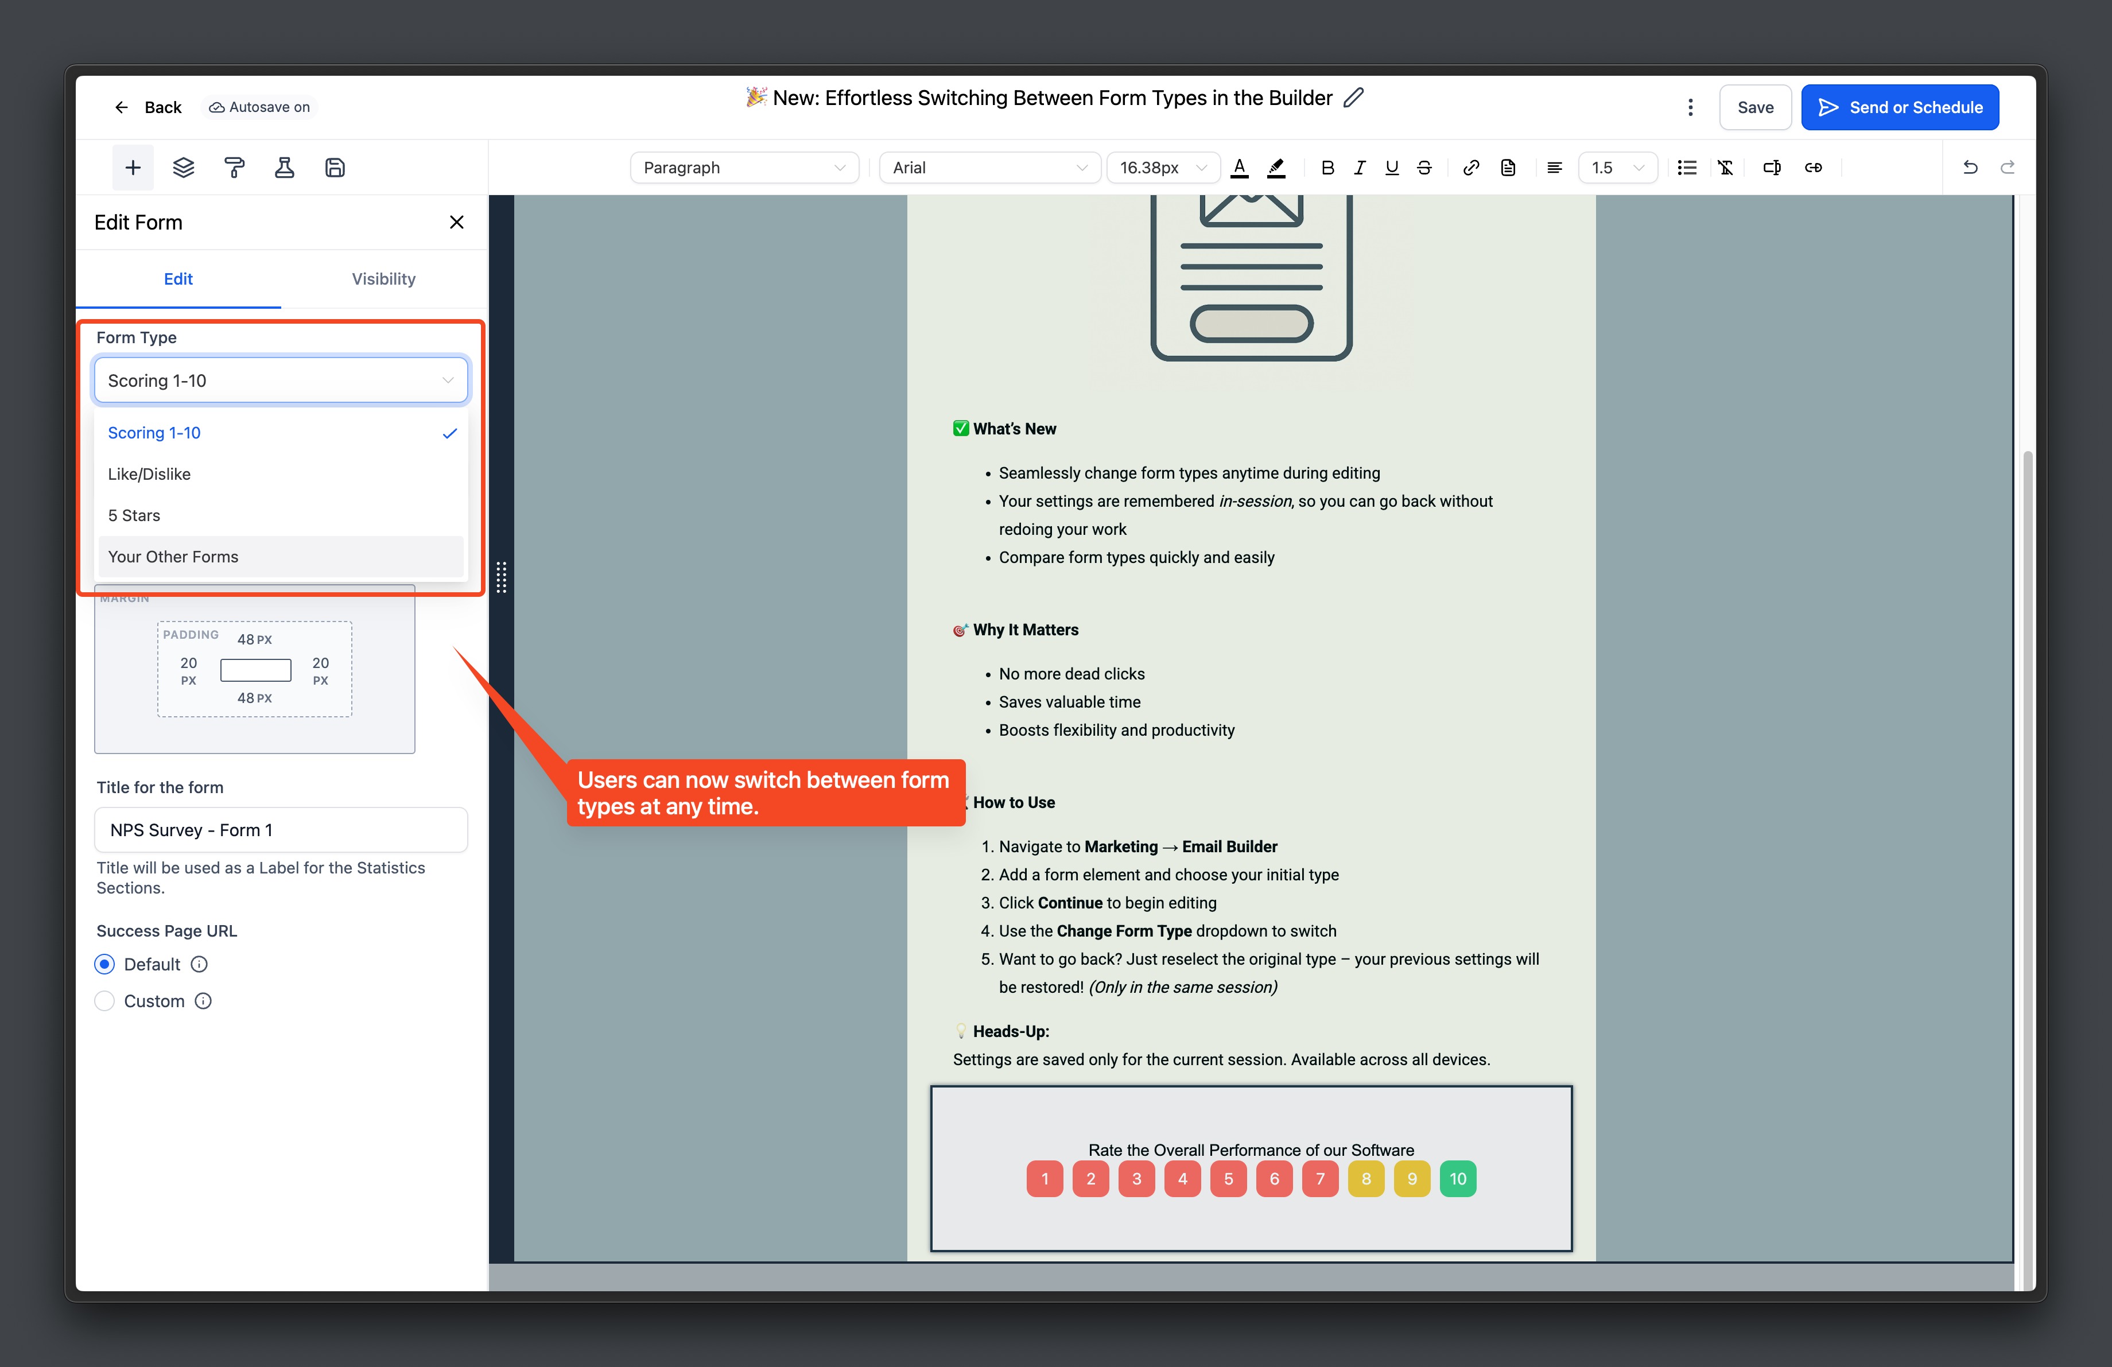Open the bullet list options

1687,168
